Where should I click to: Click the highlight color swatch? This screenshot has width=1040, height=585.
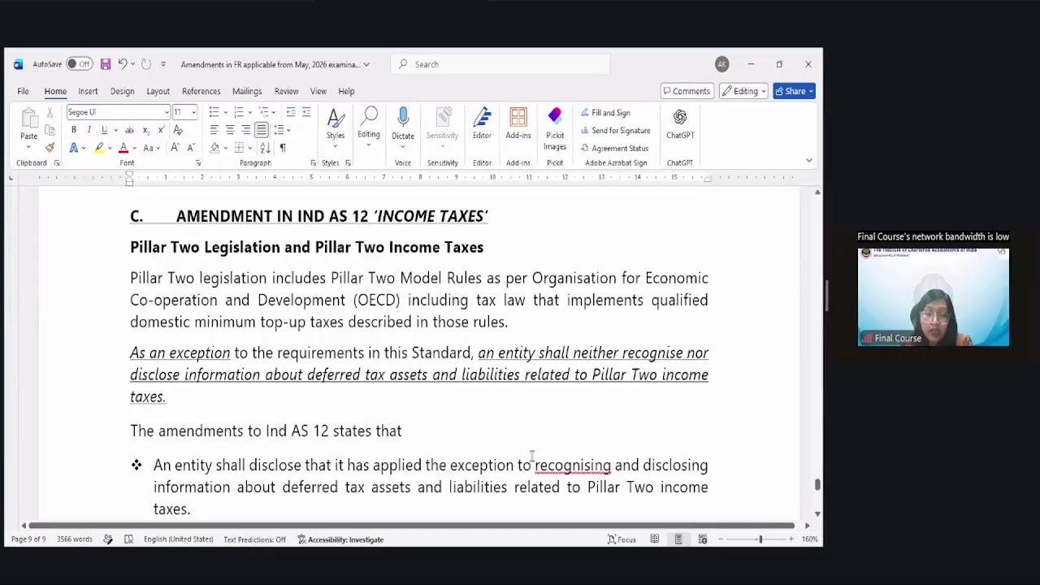99,148
